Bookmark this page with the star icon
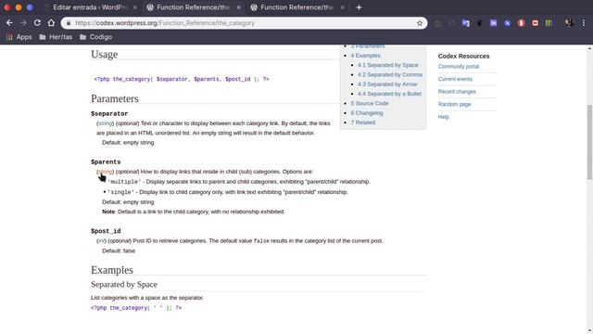This screenshot has width=593, height=334. pos(420,23)
